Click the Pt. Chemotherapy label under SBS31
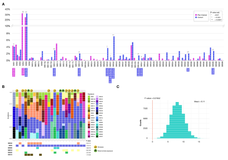 (110, 76)
